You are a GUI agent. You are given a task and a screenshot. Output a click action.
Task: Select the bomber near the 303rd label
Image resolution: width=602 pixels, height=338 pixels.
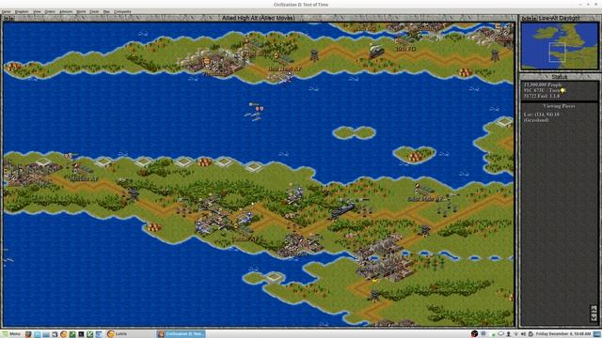[376, 52]
